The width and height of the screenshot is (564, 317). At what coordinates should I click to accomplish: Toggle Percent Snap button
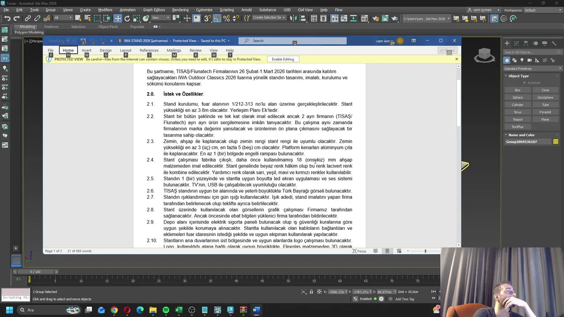click(226, 18)
